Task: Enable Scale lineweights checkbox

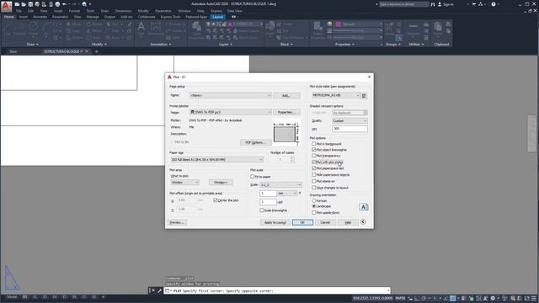Action: click(262, 210)
